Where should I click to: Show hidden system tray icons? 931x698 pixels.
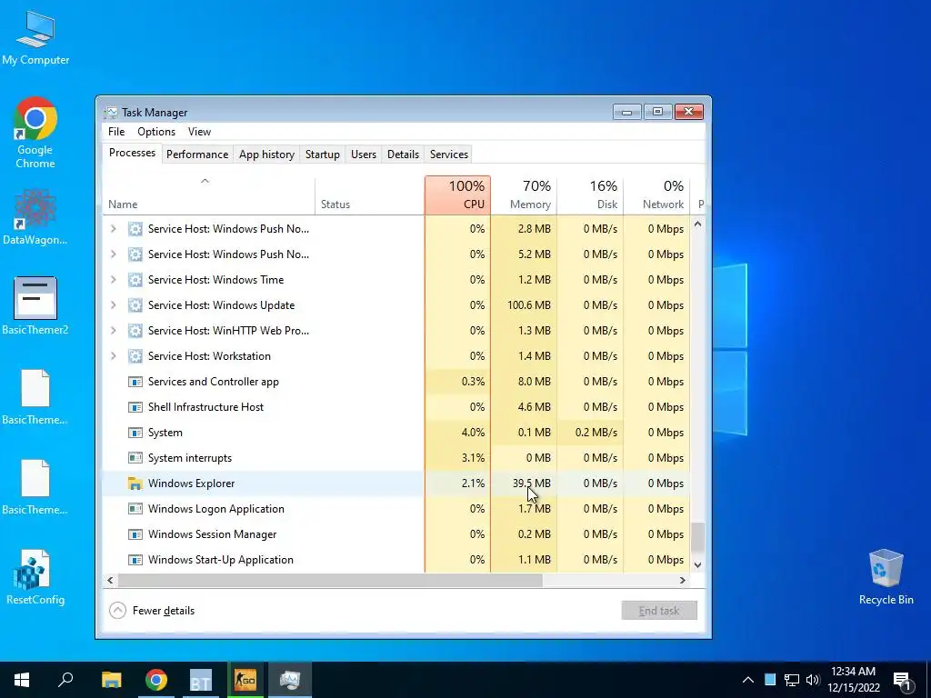click(x=748, y=680)
